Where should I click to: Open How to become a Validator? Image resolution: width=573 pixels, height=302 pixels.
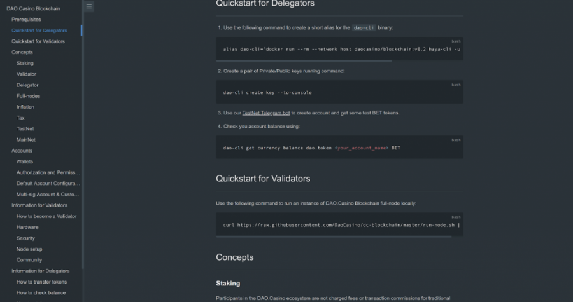[46, 216]
